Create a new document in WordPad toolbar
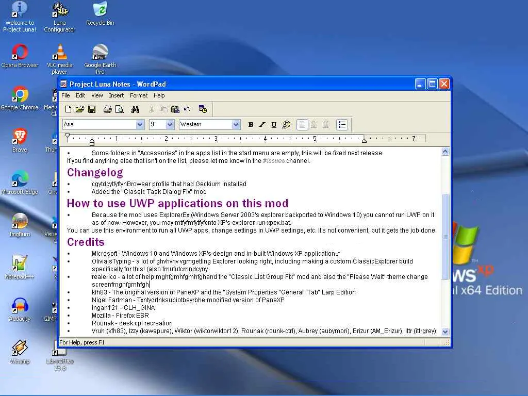The width and height of the screenshot is (528, 396). click(x=69, y=109)
